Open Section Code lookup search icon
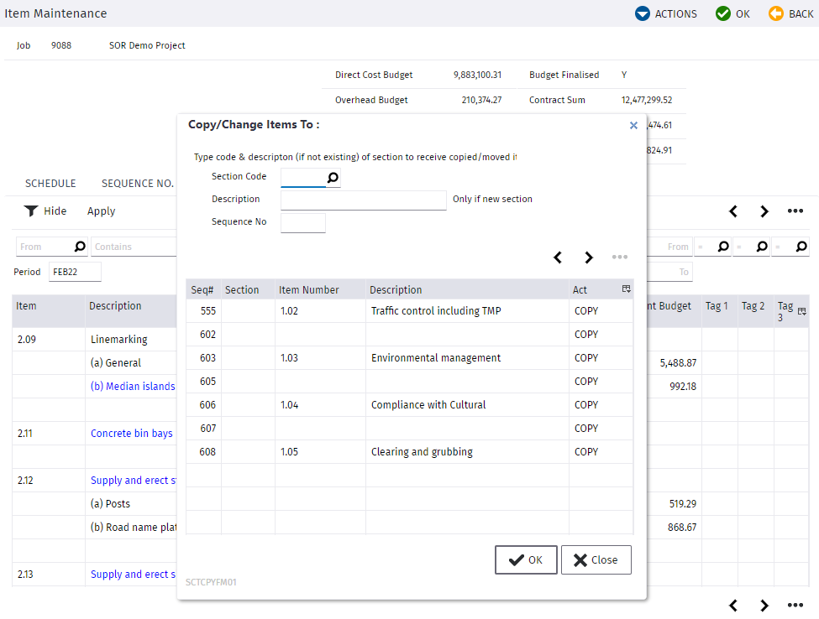Screen dimensions: 819x619 coord(333,177)
